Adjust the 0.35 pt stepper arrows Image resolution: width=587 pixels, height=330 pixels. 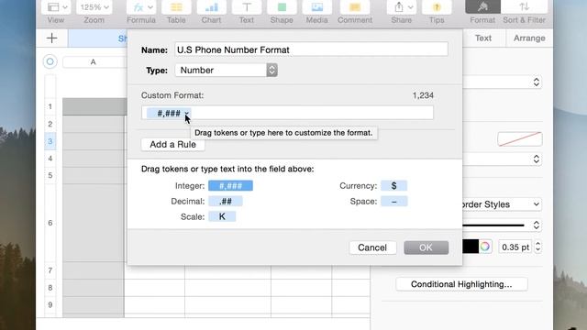click(x=538, y=247)
